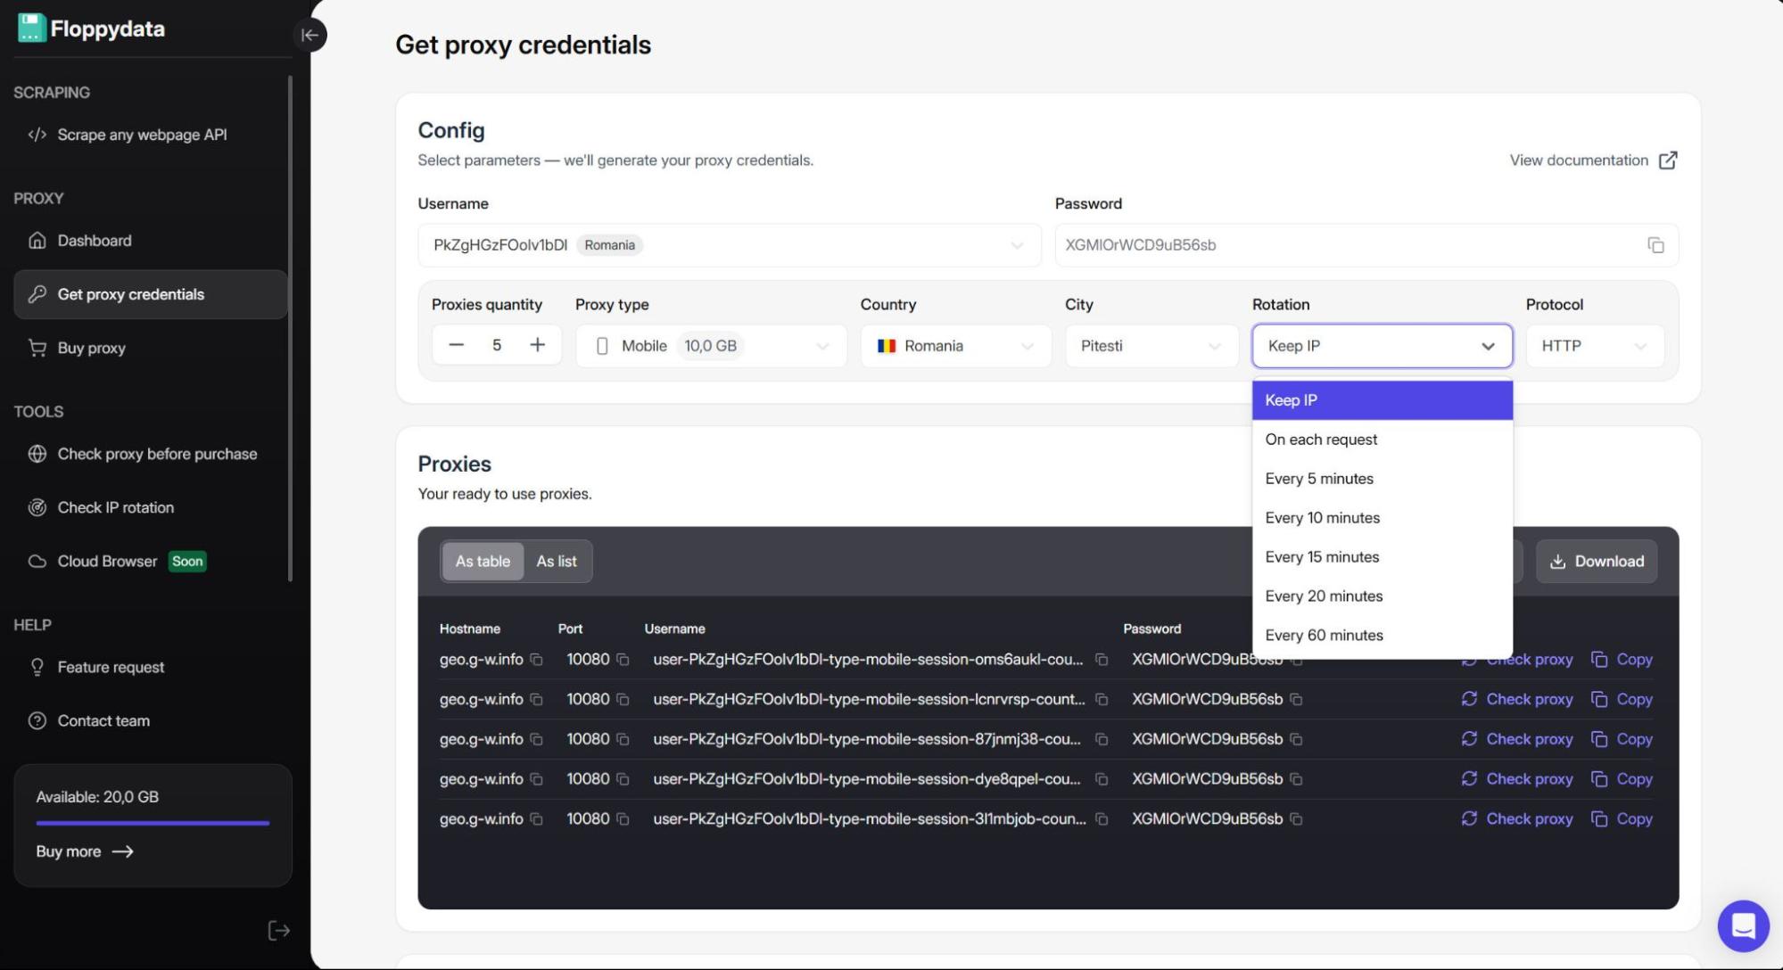Click the logout icon at sidebar bottom

pos(278,931)
